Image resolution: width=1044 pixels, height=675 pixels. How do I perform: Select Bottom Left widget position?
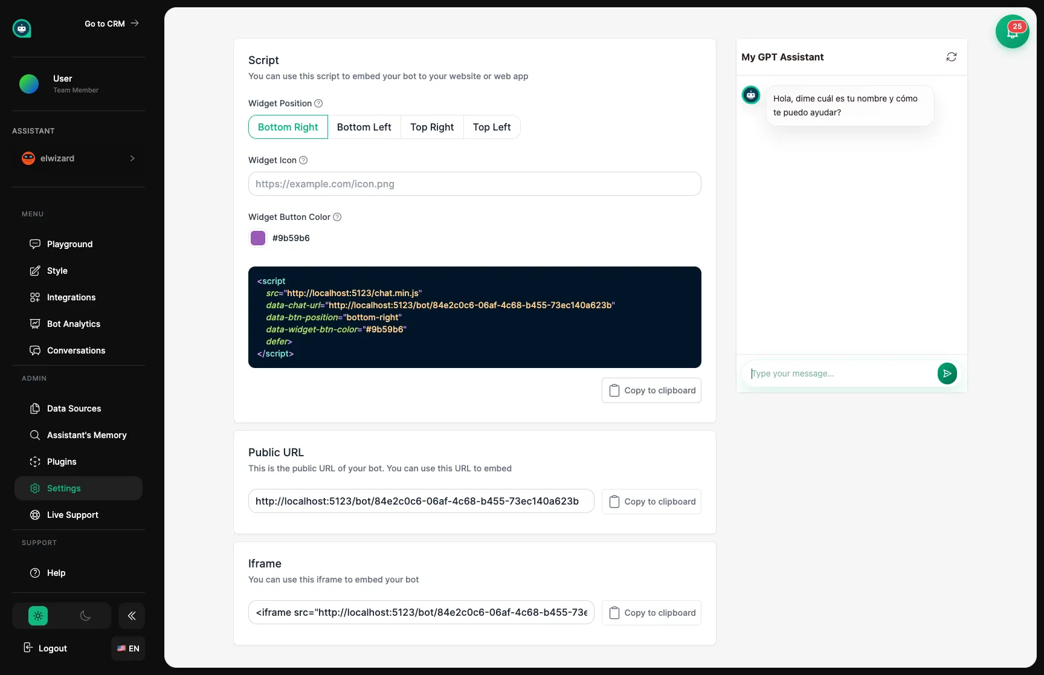[364, 127]
